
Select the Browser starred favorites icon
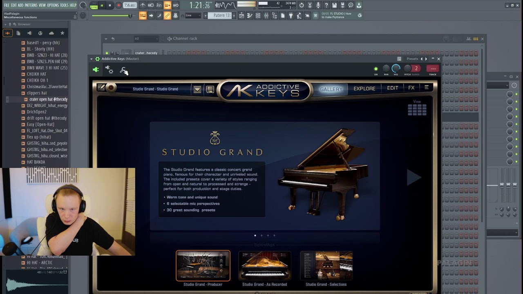point(62,33)
